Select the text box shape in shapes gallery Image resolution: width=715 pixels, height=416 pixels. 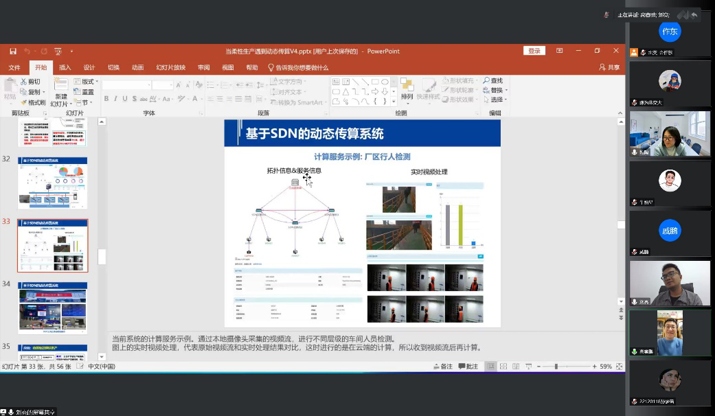point(336,82)
